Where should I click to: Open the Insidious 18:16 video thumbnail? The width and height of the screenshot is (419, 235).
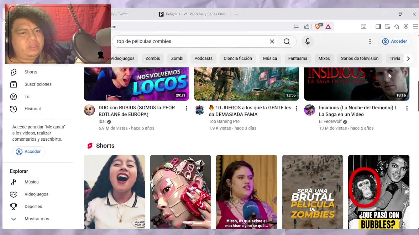[x=357, y=84]
